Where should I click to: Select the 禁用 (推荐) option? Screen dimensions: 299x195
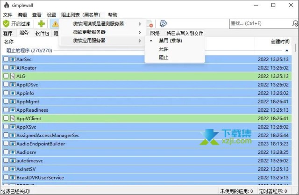coord(175,41)
